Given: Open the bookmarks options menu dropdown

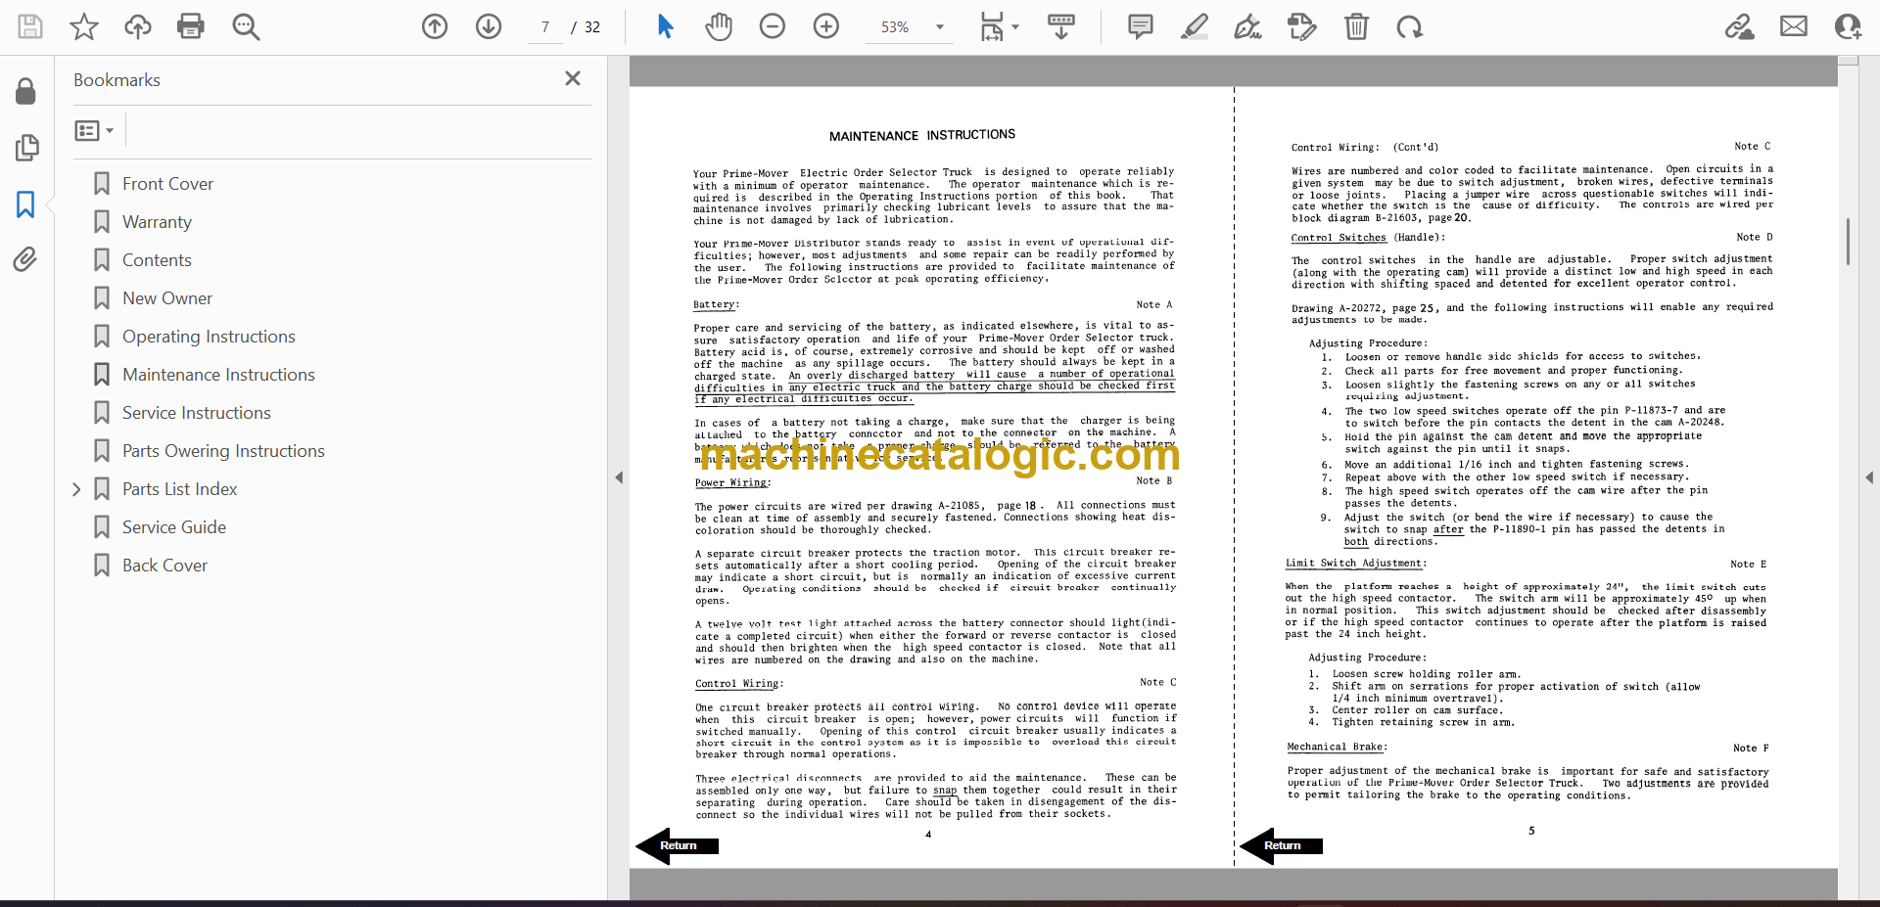Looking at the screenshot, I should 95,130.
